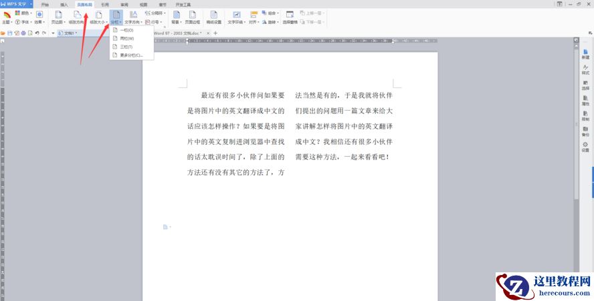
Task: Choose 一栏(O) from the columns menu
Action: [132, 30]
